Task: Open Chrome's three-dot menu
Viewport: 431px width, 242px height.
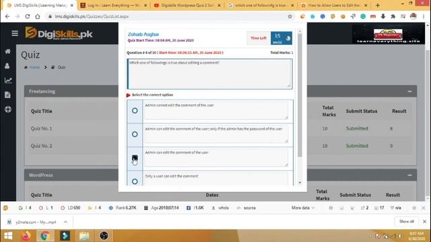Action: pos(424,16)
